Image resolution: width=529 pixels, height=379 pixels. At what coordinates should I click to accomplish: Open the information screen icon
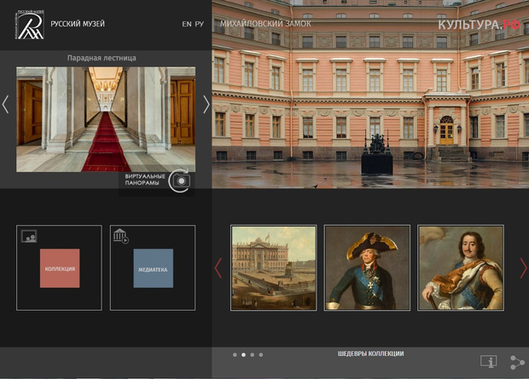[489, 361]
